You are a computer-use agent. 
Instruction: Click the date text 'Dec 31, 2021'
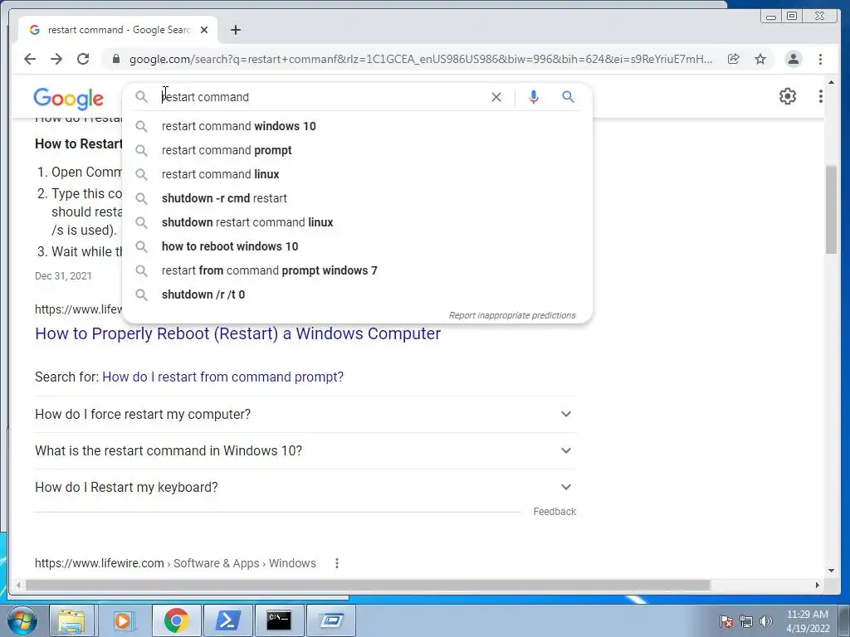[x=63, y=276]
